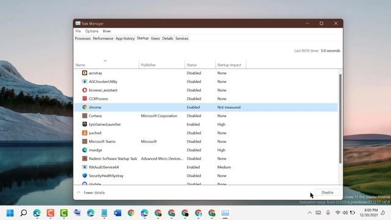Screen dimensions: 391x220
Task: Click the Opera browser_assistant icon
Action: pos(84,90)
